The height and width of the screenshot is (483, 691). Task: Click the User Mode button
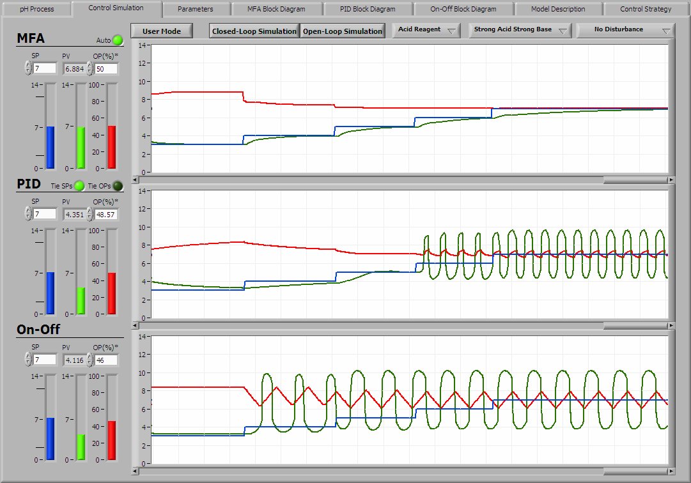(161, 31)
